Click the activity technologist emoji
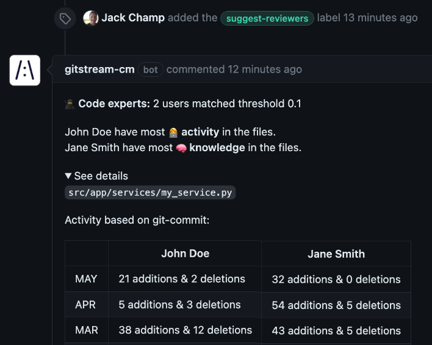432x345 pixels. click(x=173, y=132)
